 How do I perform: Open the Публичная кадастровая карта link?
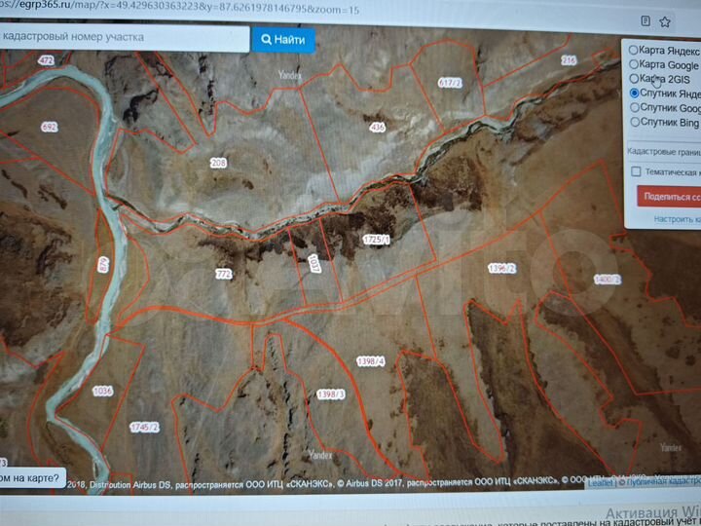[664, 482]
